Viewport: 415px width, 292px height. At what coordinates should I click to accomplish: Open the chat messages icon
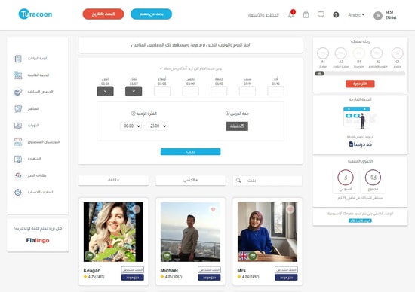[321, 14]
